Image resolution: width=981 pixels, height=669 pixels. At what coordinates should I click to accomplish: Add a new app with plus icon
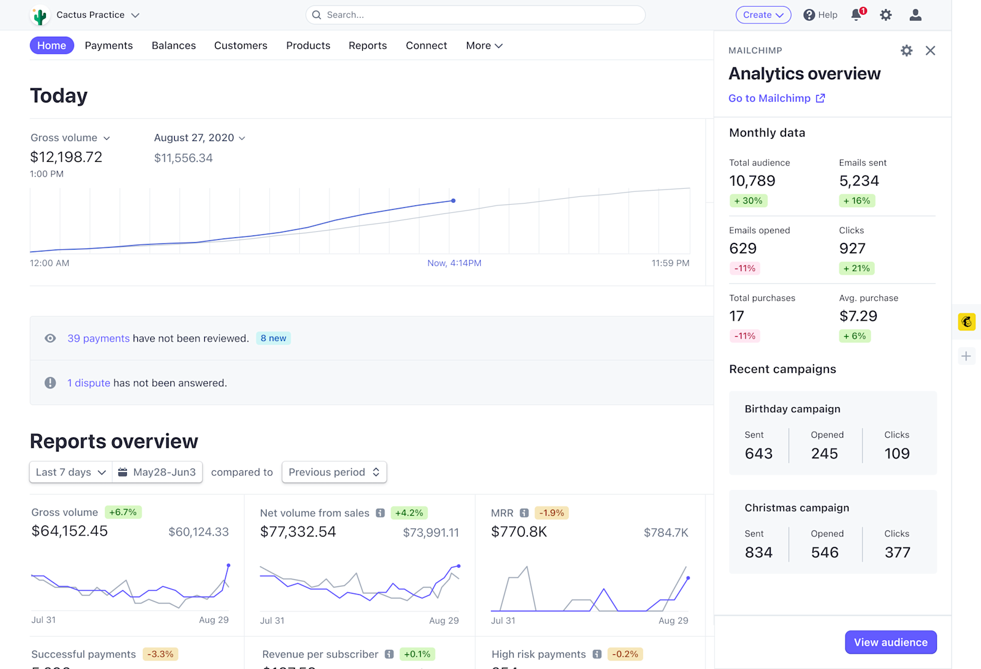[966, 356]
